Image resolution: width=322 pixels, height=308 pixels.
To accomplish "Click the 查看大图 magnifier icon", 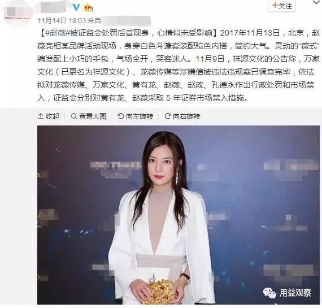I will 74,116.
